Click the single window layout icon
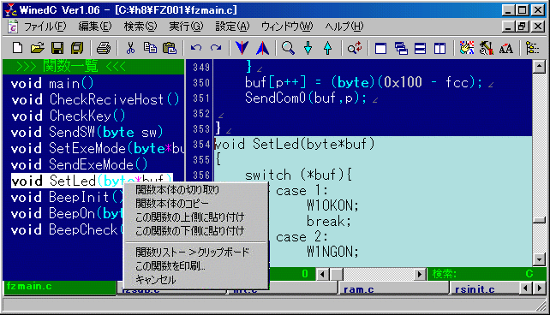550x315 pixels. pos(380,48)
